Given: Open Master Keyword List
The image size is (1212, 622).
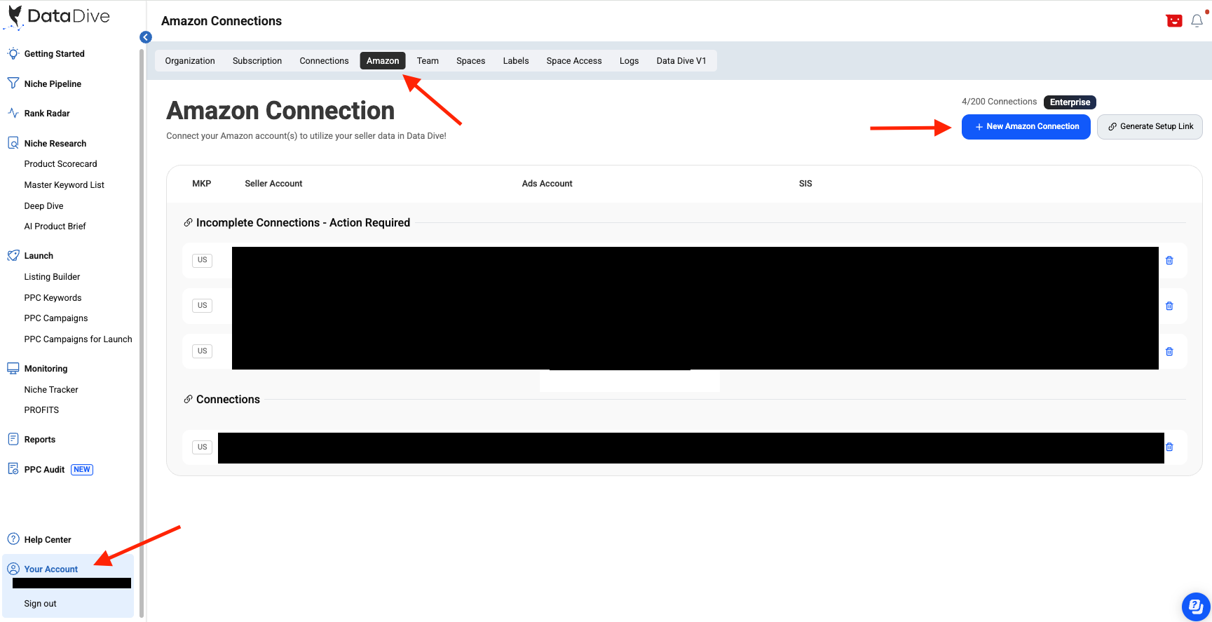Looking at the screenshot, I should (64, 185).
